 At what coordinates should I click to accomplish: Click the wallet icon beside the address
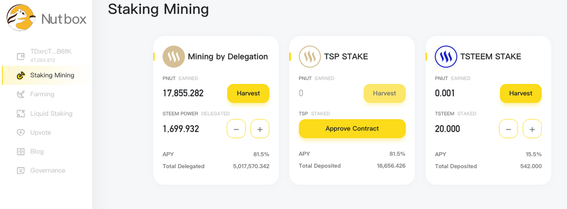tap(20, 56)
